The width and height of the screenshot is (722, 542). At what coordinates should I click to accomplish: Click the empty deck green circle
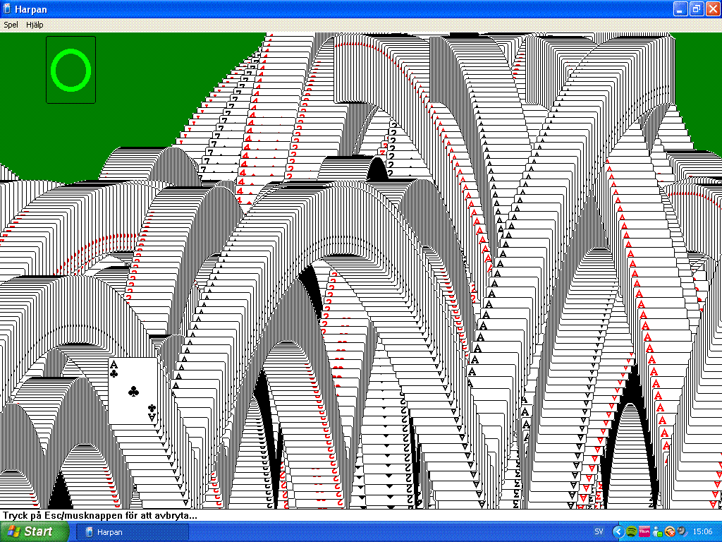[x=71, y=70]
